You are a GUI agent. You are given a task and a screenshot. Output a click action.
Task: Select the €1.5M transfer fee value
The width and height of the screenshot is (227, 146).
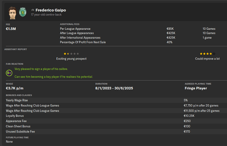click(x=11, y=29)
